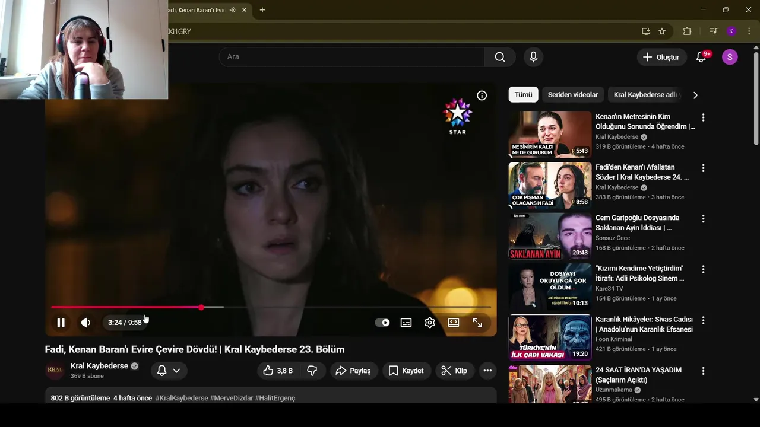Install app icon in address bar
The image size is (760, 427).
pyautogui.click(x=646, y=31)
